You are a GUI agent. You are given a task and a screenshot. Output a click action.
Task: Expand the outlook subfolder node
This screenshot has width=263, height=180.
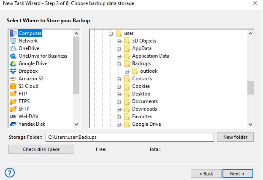tap(127, 71)
